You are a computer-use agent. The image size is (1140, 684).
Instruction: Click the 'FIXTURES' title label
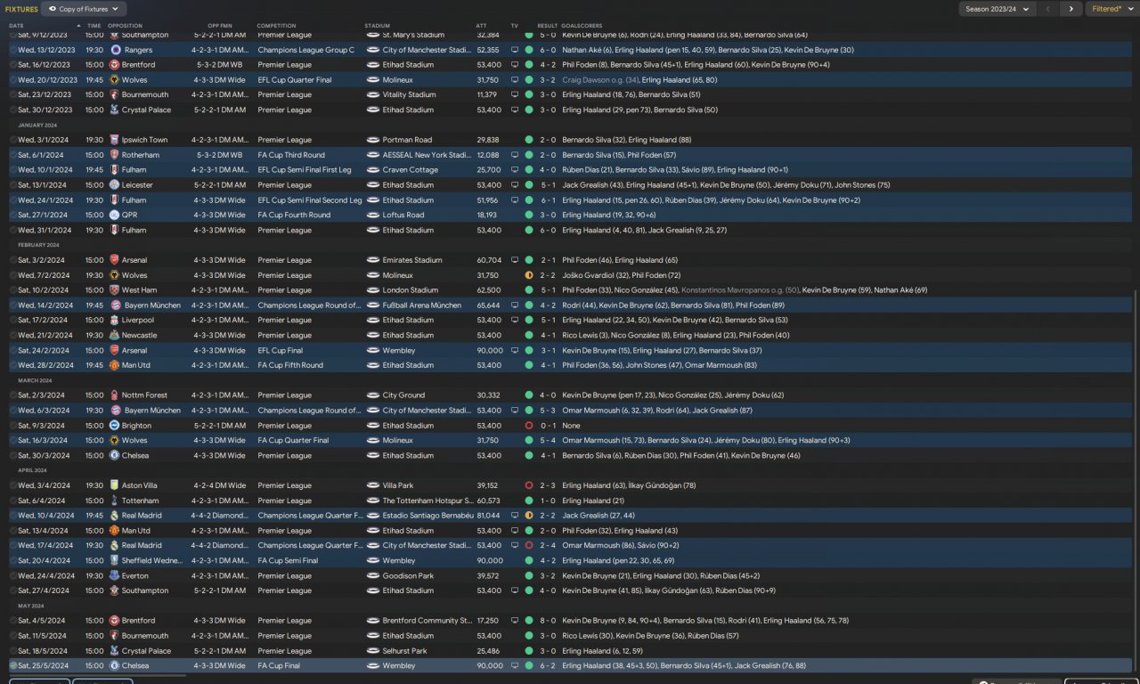click(21, 9)
